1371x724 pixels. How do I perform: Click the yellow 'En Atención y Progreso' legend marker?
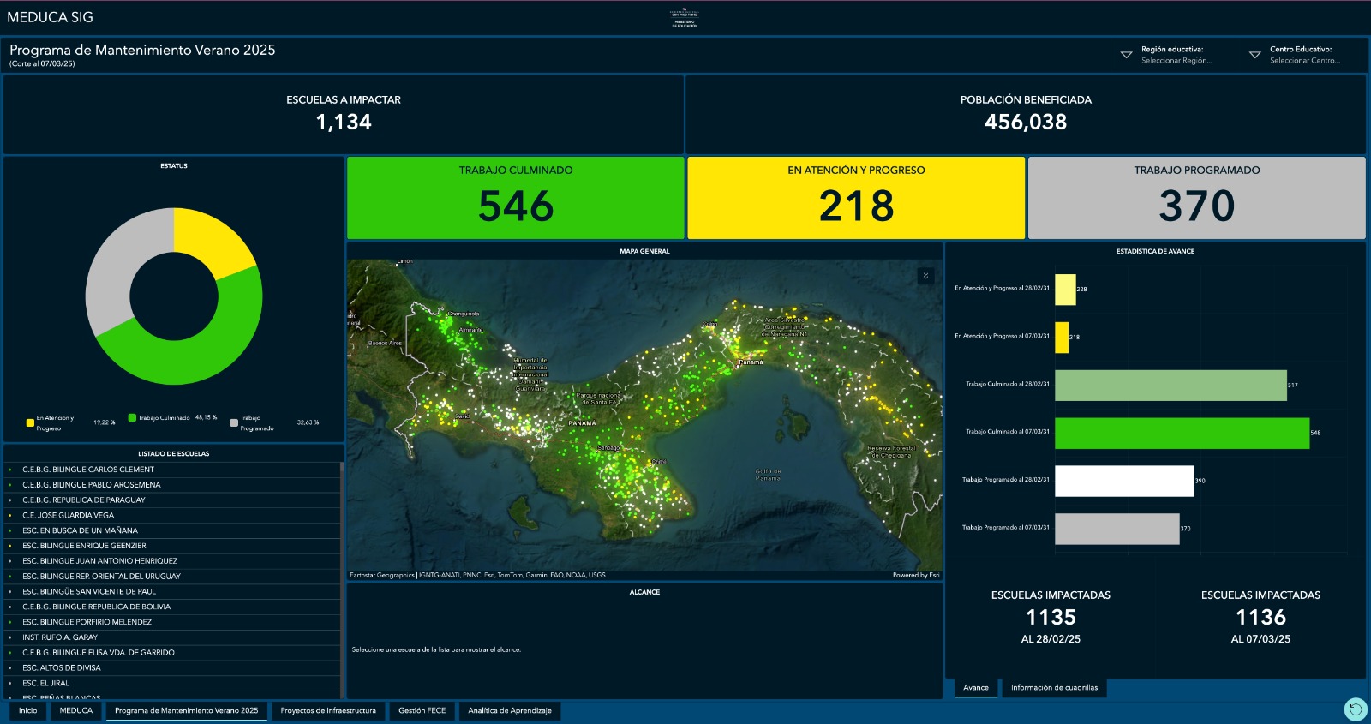pyautogui.click(x=30, y=422)
